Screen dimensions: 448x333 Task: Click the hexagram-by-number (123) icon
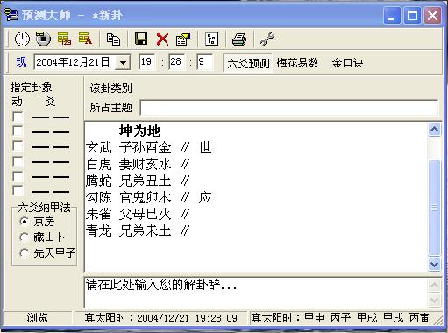point(64,39)
